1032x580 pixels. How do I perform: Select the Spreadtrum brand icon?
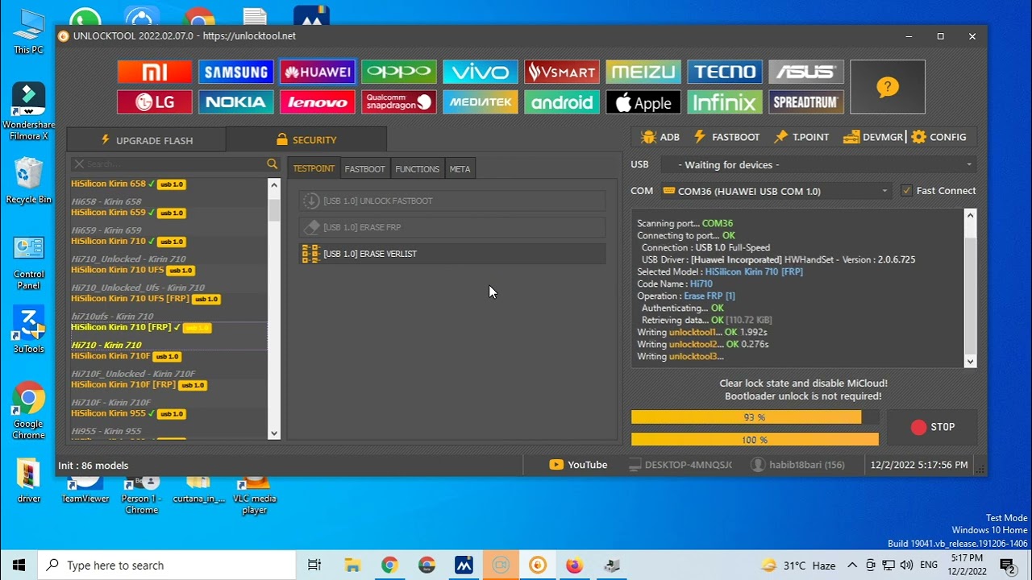(x=806, y=102)
